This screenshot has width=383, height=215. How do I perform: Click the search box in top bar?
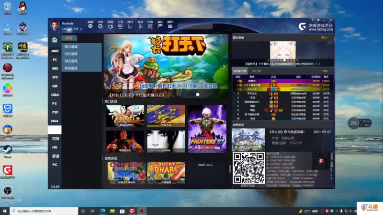[195, 26]
